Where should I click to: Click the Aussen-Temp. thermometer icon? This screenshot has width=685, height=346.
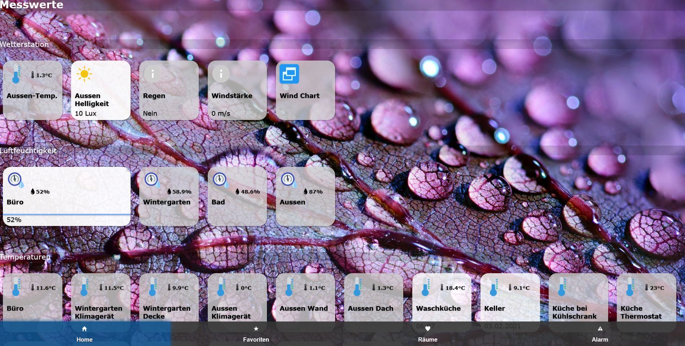(x=17, y=74)
